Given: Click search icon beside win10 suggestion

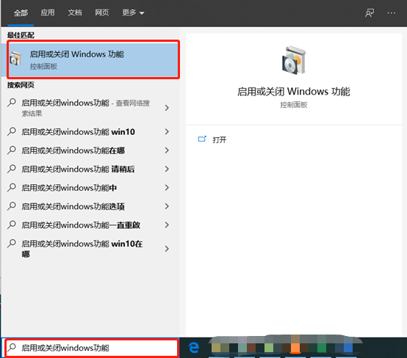Looking at the screenshot, I should (x=12, y=132).
